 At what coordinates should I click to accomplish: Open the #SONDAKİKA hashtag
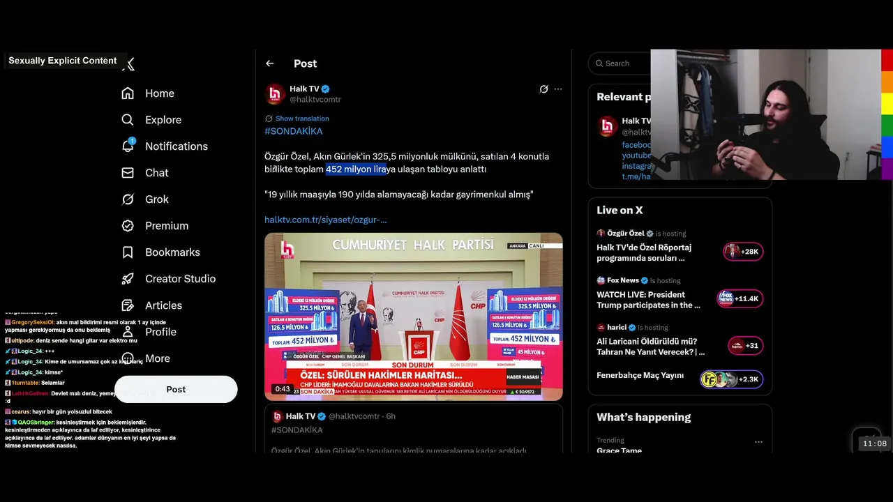(294, 131)
